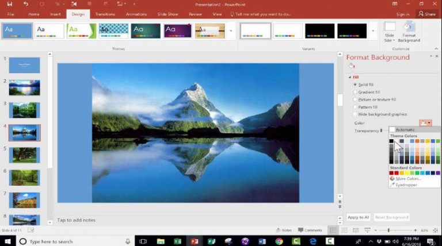Toggle Hide background graphics checkbox
Screen dimensions: 442x246
point(355,114)
